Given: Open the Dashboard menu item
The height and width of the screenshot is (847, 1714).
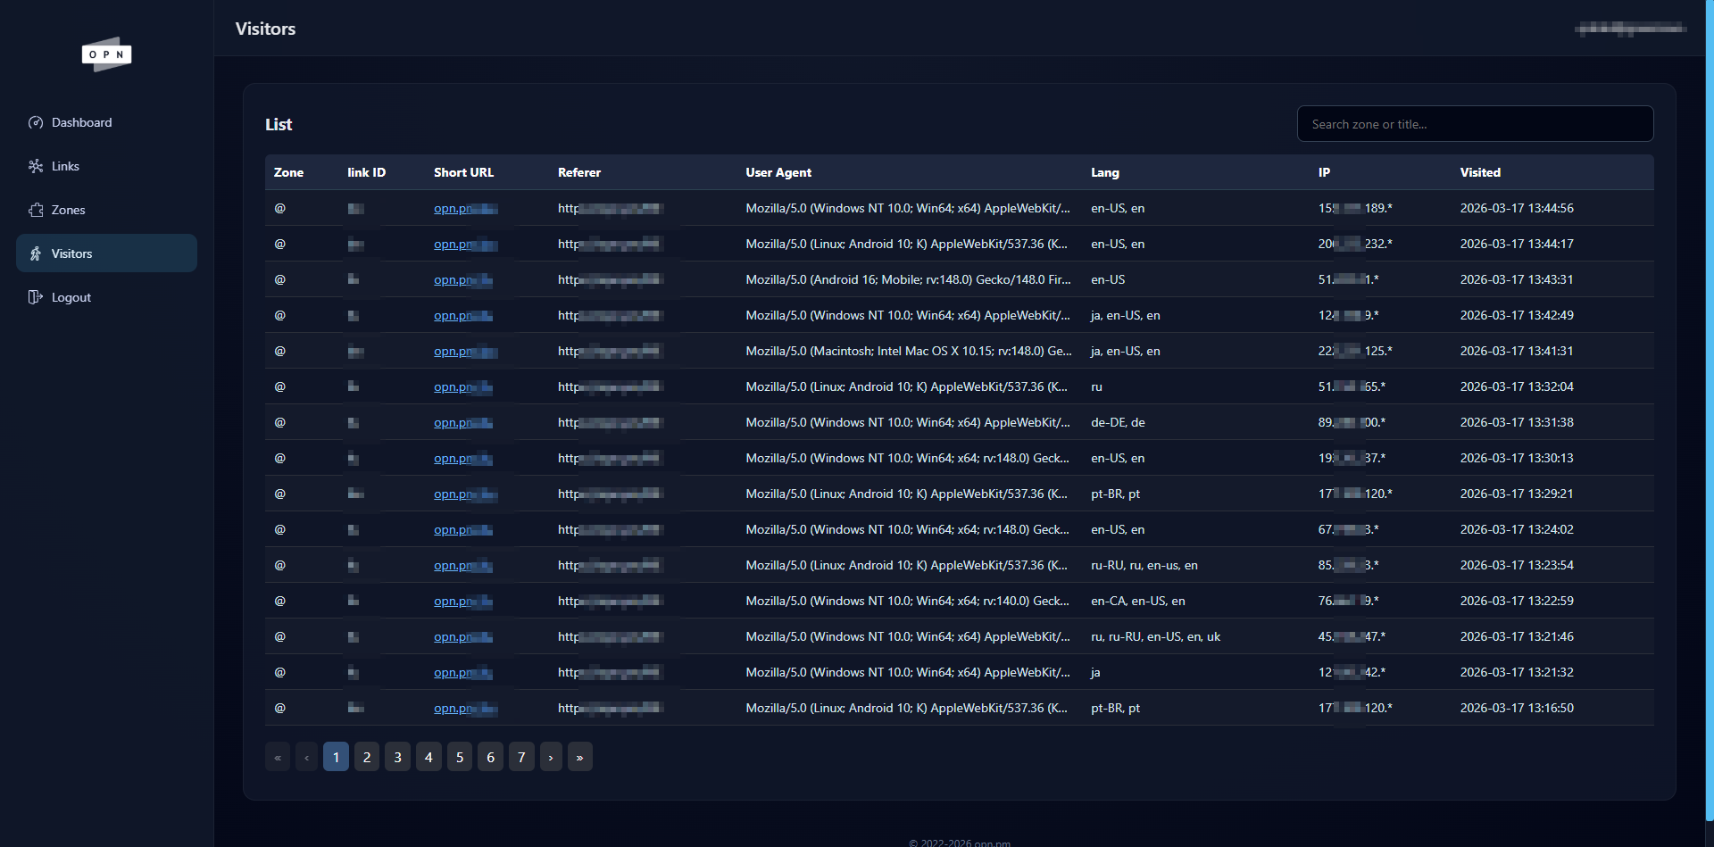Looking at the screenshot, I should pyautogui.click(x=106, y=122).
